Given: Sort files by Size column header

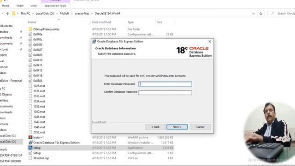Looking at the screenshot, I should 159,22.
